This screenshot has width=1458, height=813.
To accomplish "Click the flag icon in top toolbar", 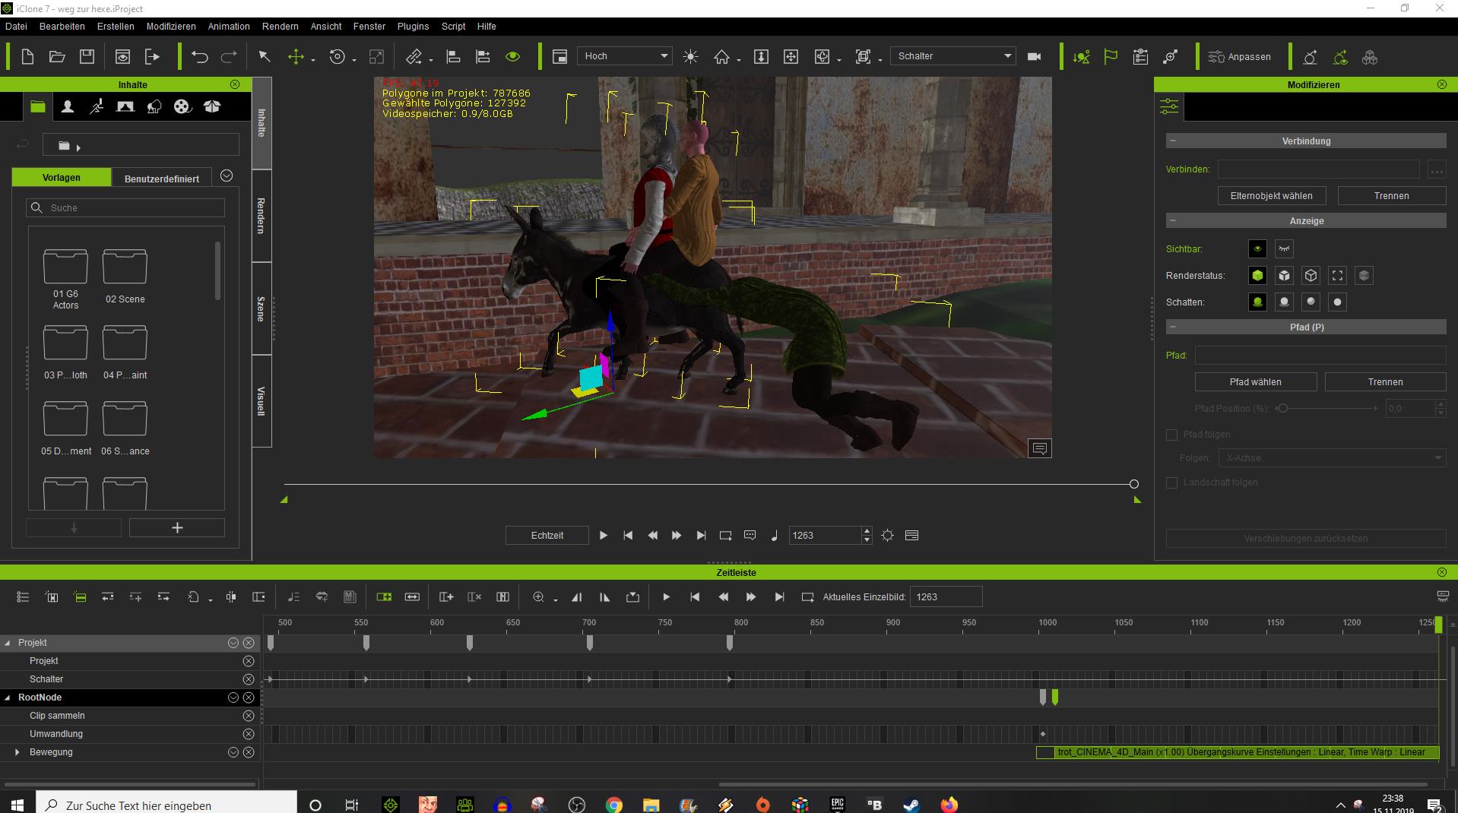I will click(x=1111, y=57).
